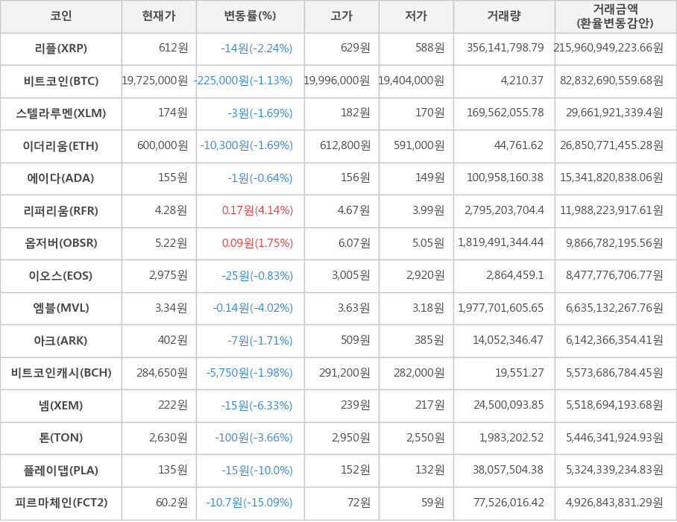The width and height of the screenshot is (677, 522).
Task: Select the 변동률(%) column header
Action: 250,16
